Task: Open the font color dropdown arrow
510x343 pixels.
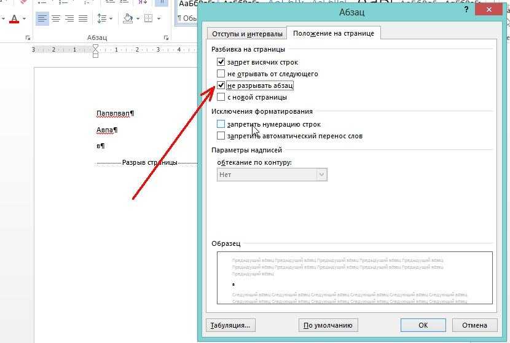Action: point(24,19)
